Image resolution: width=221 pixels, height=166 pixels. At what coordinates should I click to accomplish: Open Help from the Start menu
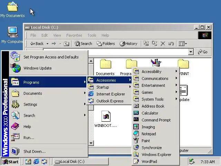[x=48, y=127]
